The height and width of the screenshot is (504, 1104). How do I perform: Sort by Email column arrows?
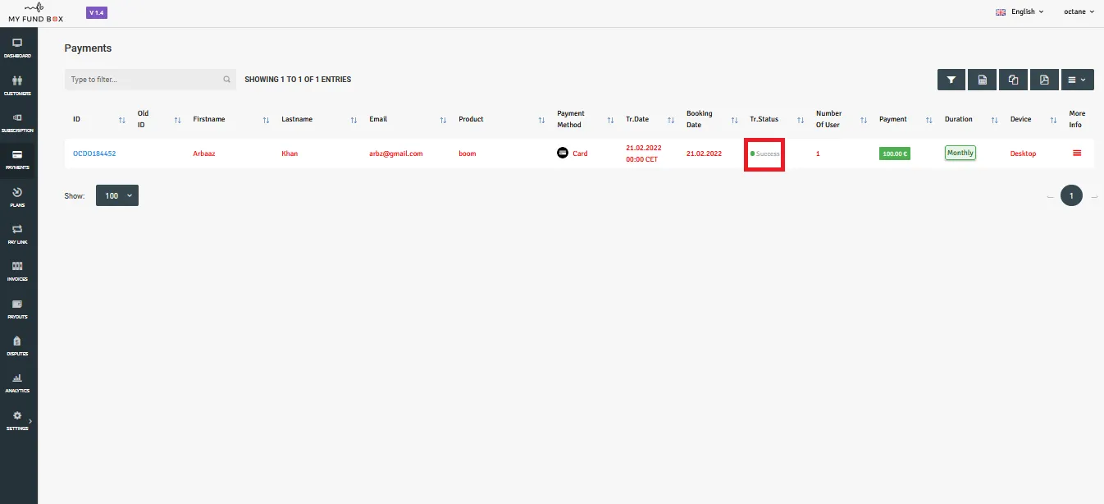pyautogui.click(x=443, y=120)
